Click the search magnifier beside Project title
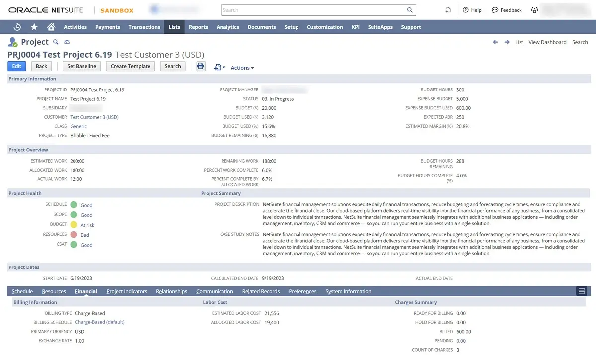596x355 pixels. pyautogui.click(x=56, y=42)
